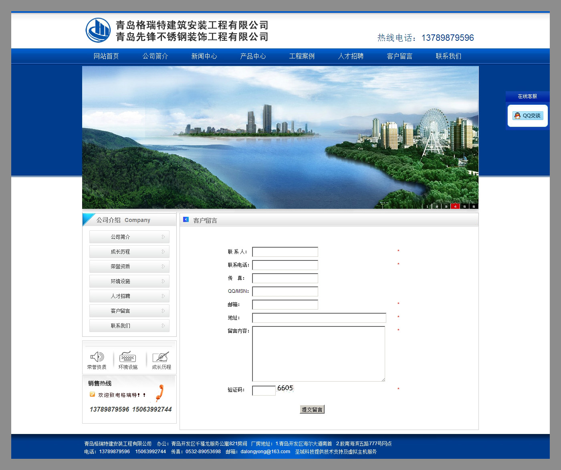The width and height of the screenshot is (561, 470).
Task: Select the active banner slide 4
Action: (455, 206)
